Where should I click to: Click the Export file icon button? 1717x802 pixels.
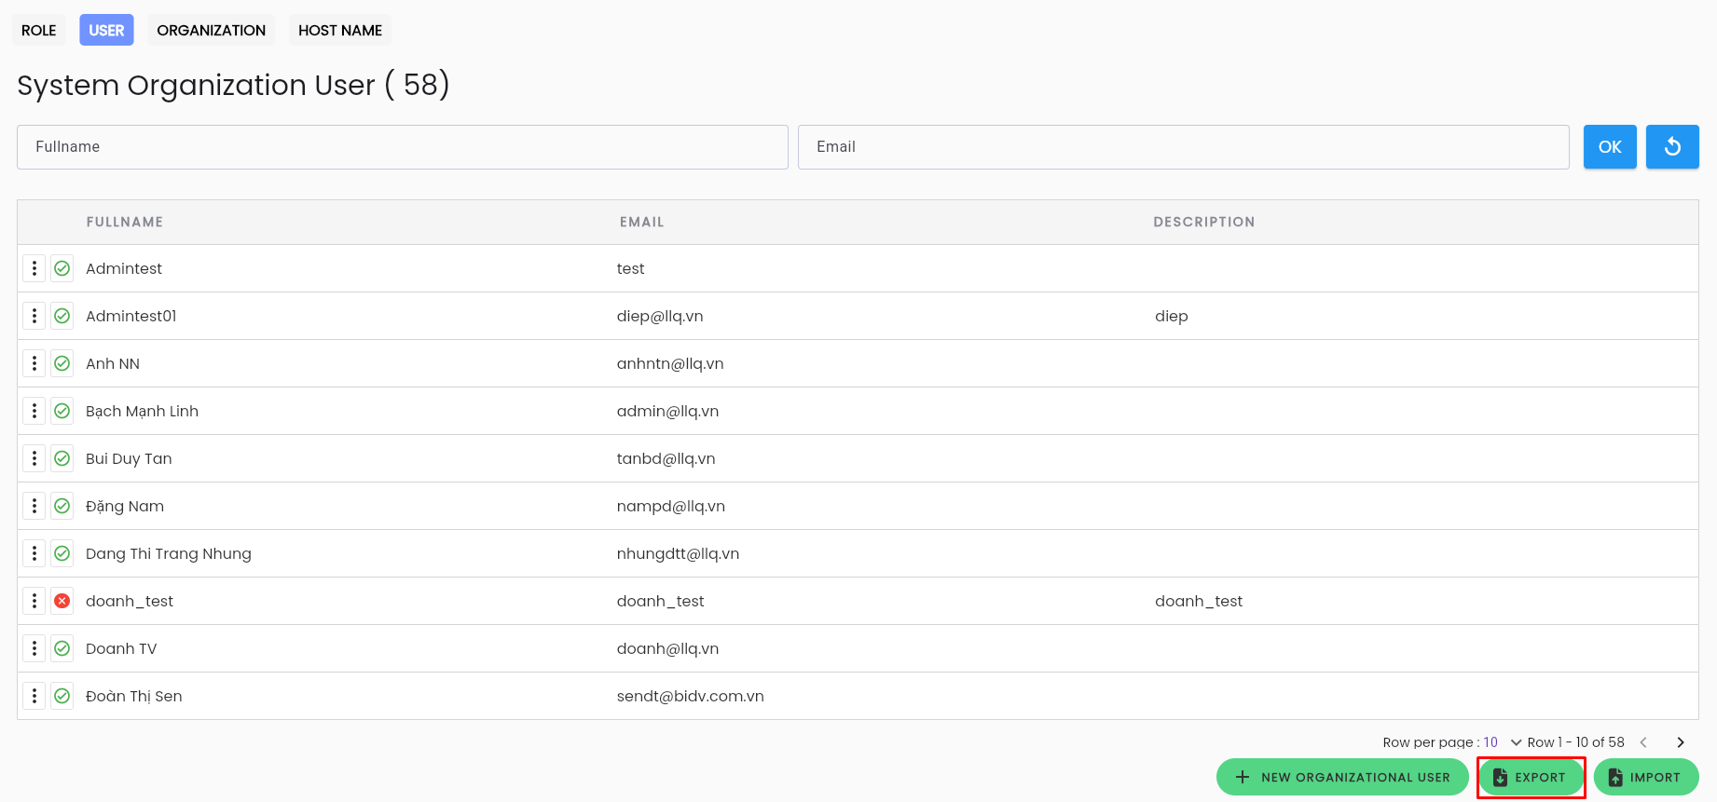pos(1531,777)
